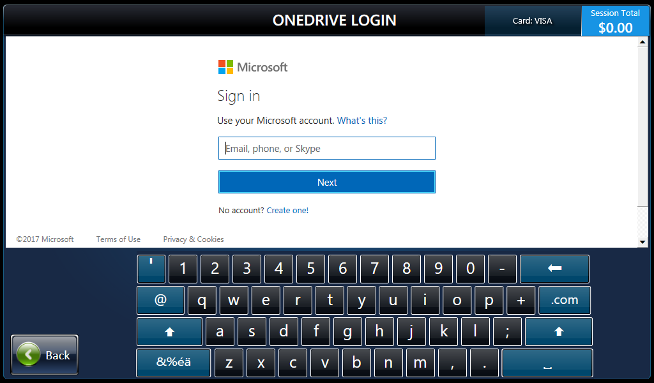Tap the q key
This screenshot has height=383, width=654.
(x=202, y=300)
